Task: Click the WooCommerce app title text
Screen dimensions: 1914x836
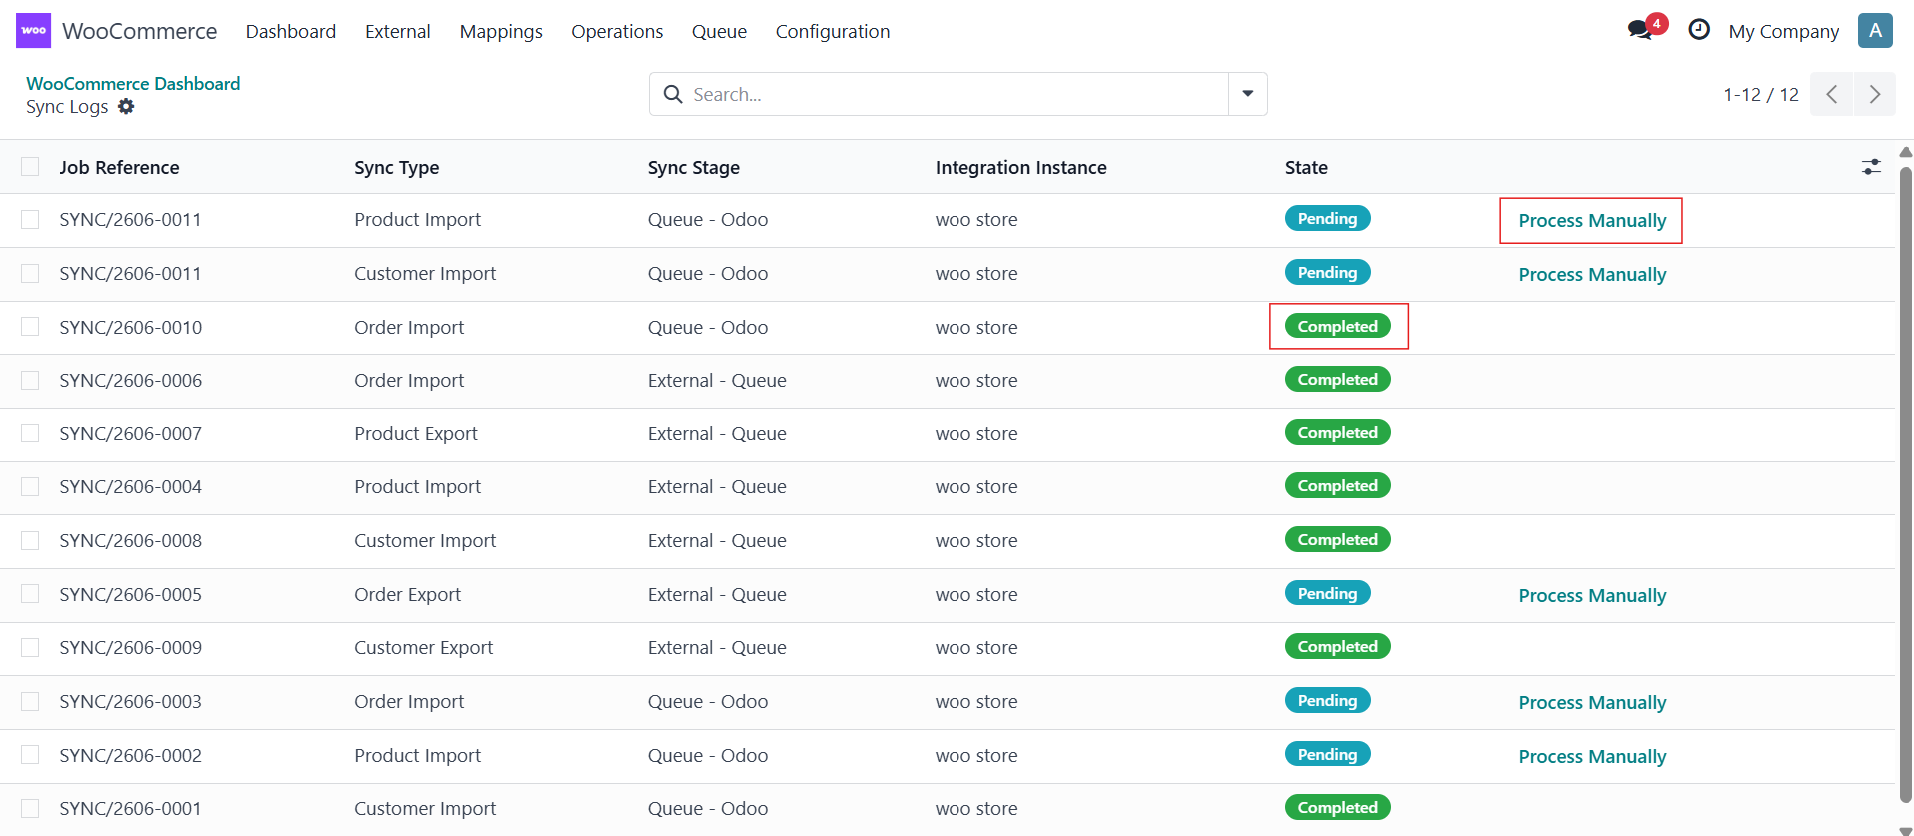Action: 139,31
